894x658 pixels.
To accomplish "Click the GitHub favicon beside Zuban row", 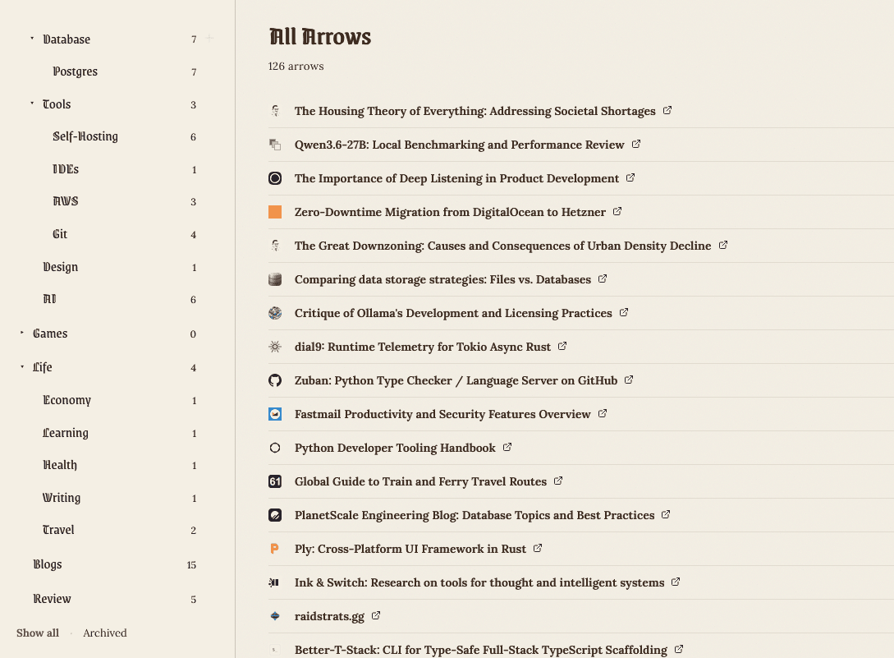I will tap(275, 380).
